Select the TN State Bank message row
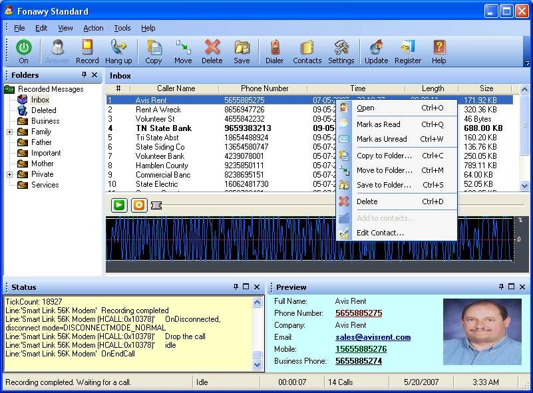The image size is (533, 393). click(164, 128)
